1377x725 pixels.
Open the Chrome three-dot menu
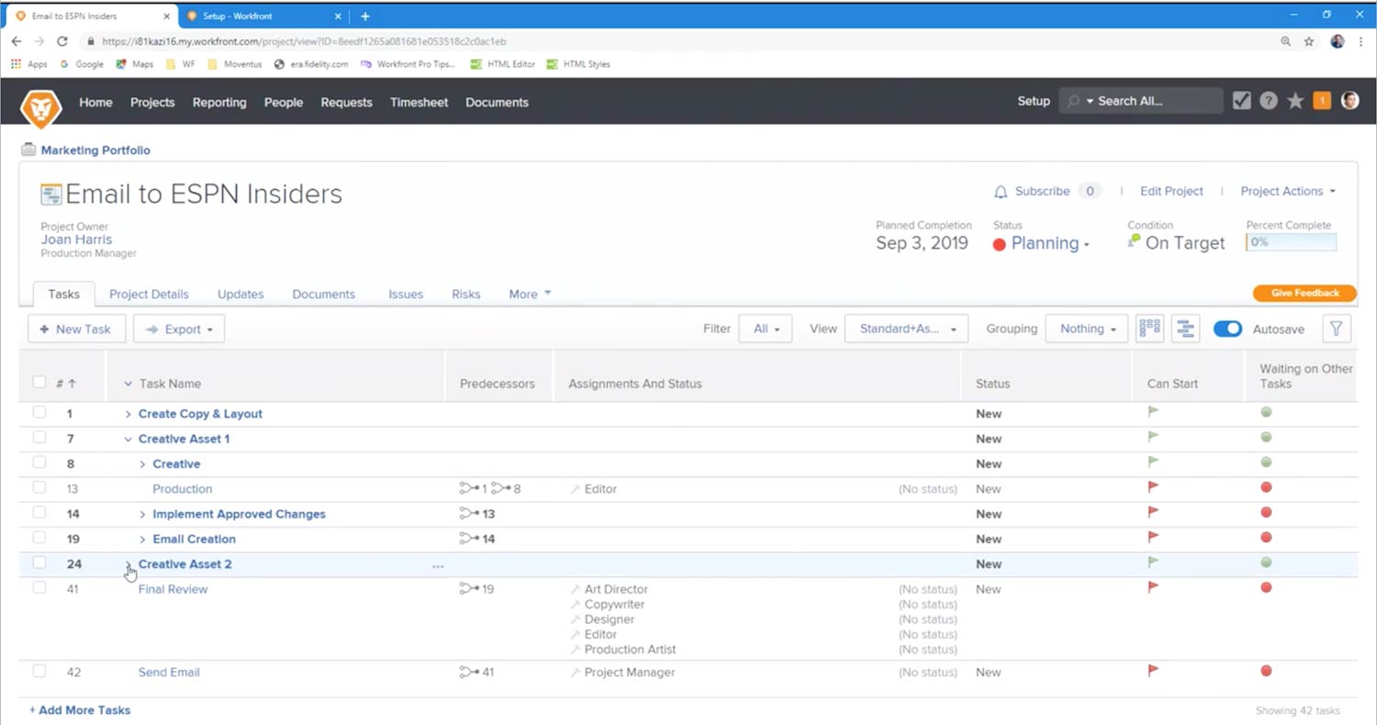pyautogui.click(x=1360, y=41)
